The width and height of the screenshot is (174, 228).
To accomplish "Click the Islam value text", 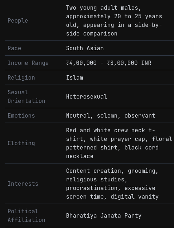I will [74, 77].
